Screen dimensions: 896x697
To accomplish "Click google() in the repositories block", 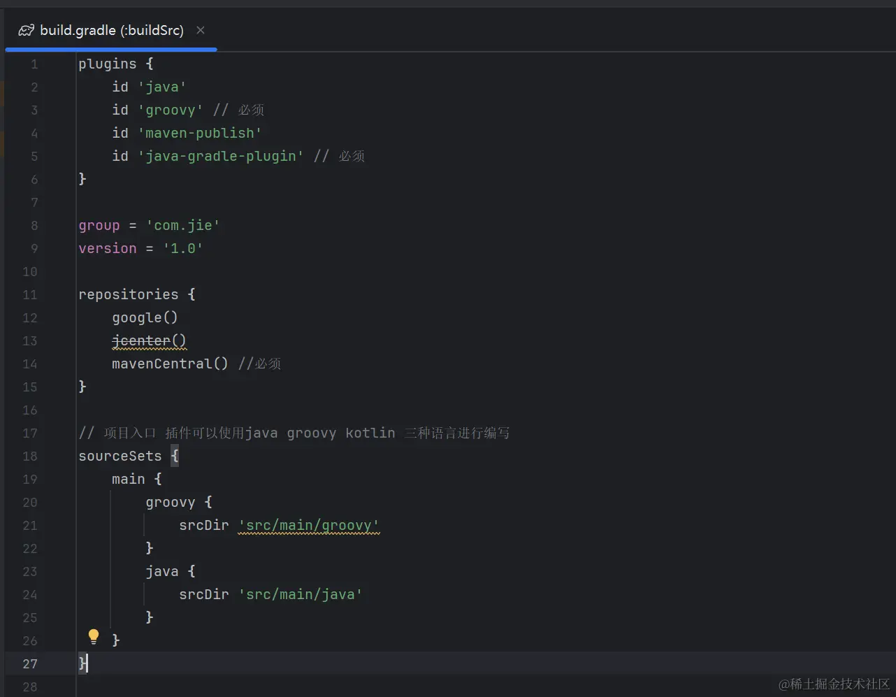I will tap(145, 317).
